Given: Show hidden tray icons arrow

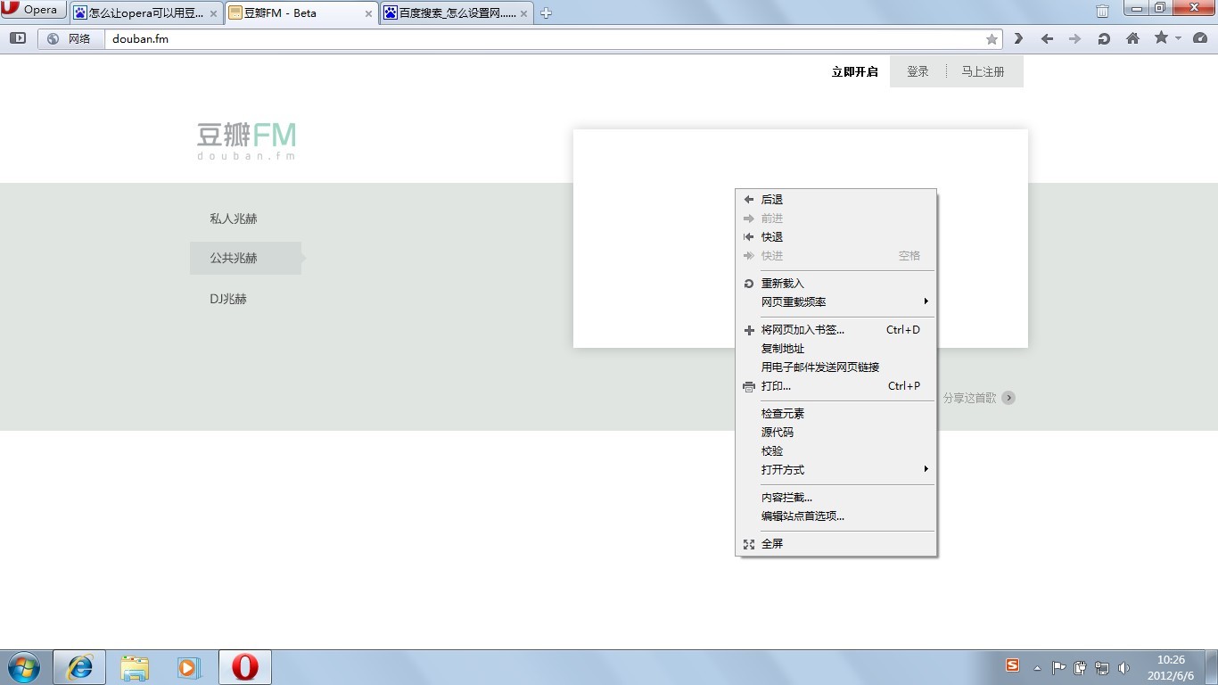Looking at the screenshot, I should (x=1037, y=668).
